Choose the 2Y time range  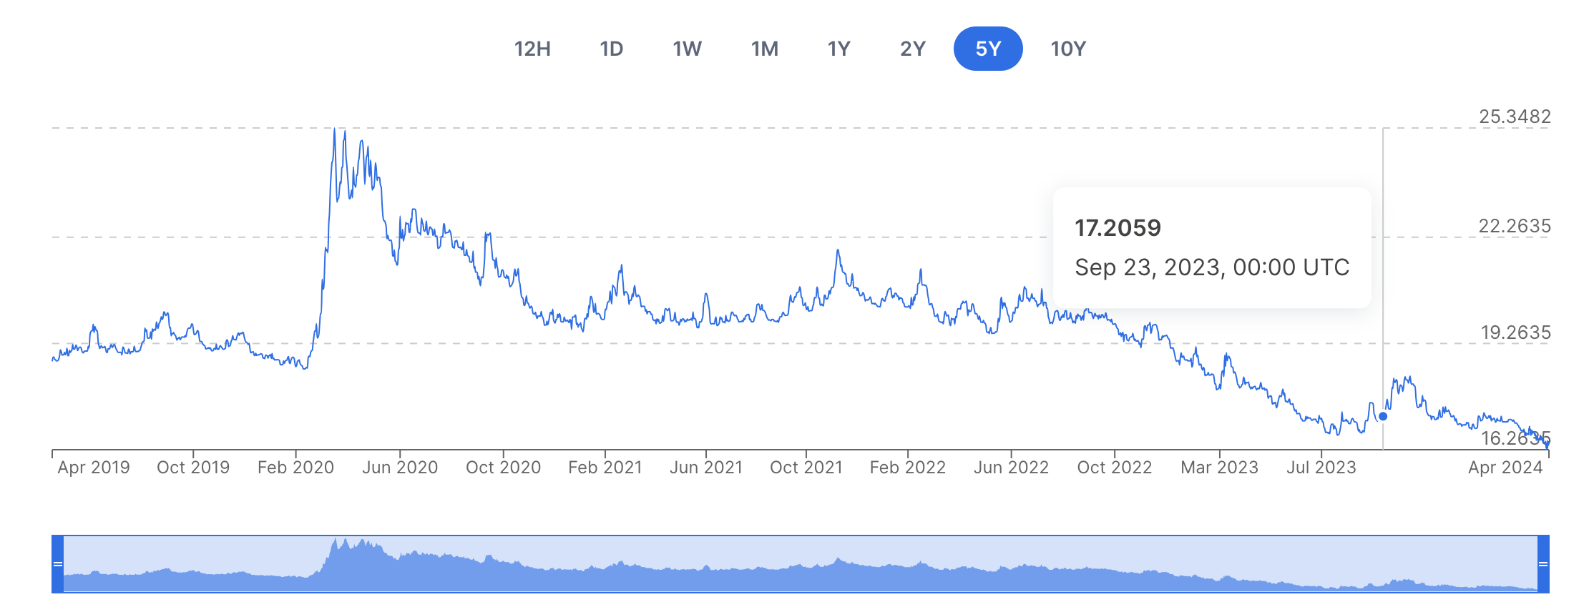click(x=912, y=49)
